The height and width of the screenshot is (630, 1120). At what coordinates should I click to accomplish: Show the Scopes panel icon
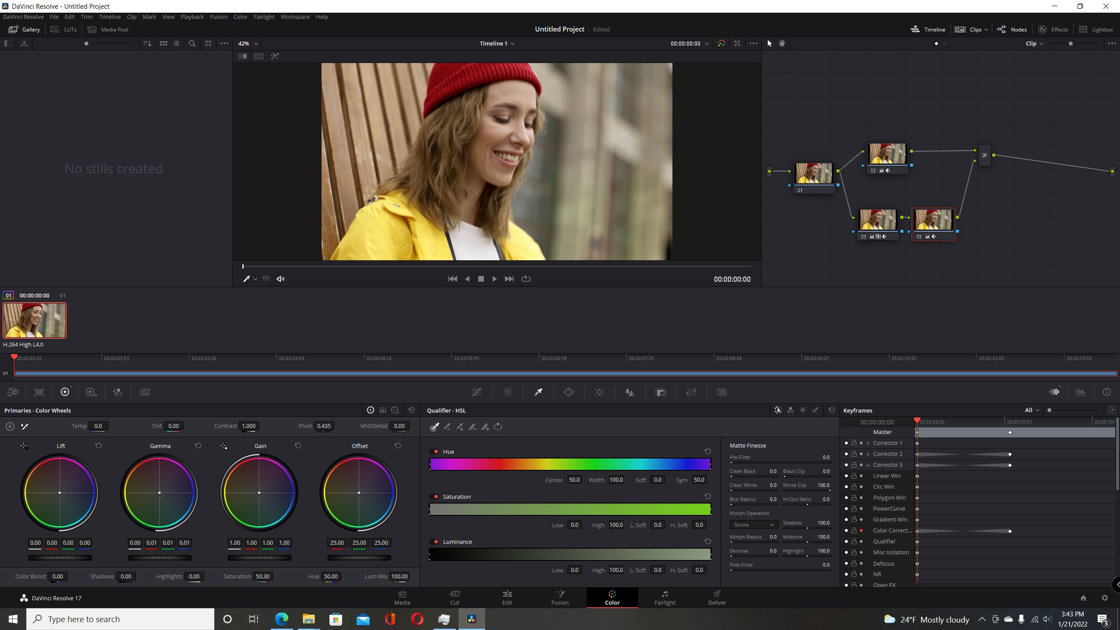click(1081, 392)
